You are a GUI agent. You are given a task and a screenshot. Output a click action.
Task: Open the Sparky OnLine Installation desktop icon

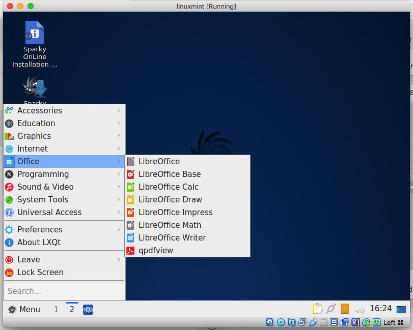coord(35,33)
